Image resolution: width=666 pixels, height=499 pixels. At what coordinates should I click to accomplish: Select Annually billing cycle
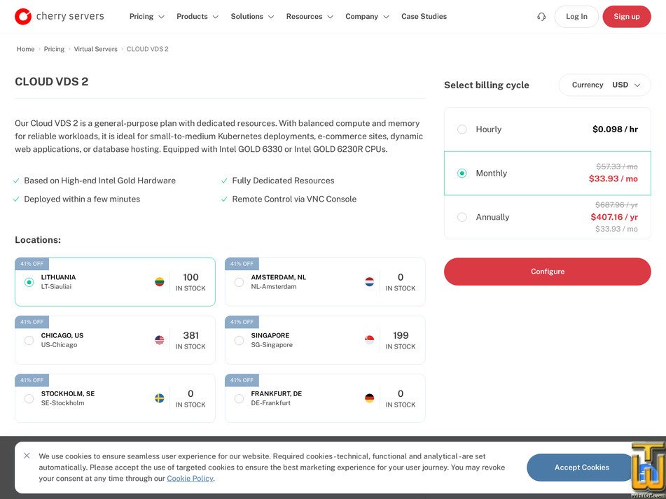coord(548,217)
